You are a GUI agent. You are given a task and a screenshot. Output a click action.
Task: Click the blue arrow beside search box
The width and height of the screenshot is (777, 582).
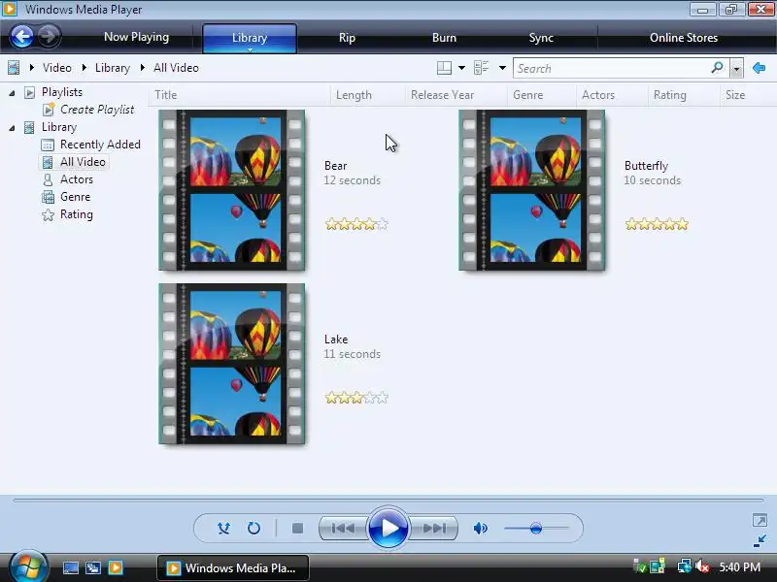coord(759,68)
